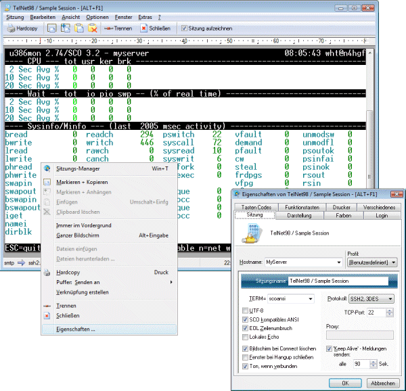The width and height of the screenshot is (406, 391).
Task: Click the Sitzungs-Manager globe icon
Action: (x=47, y=168)
